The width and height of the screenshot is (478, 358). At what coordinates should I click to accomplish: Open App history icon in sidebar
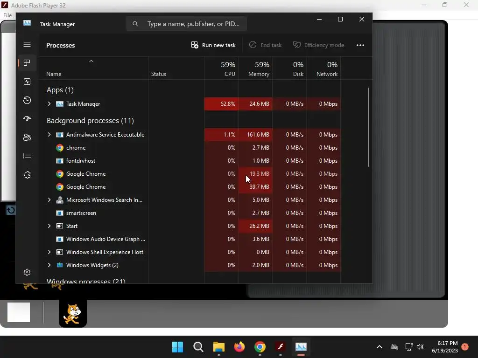click(x=27, y=100)
